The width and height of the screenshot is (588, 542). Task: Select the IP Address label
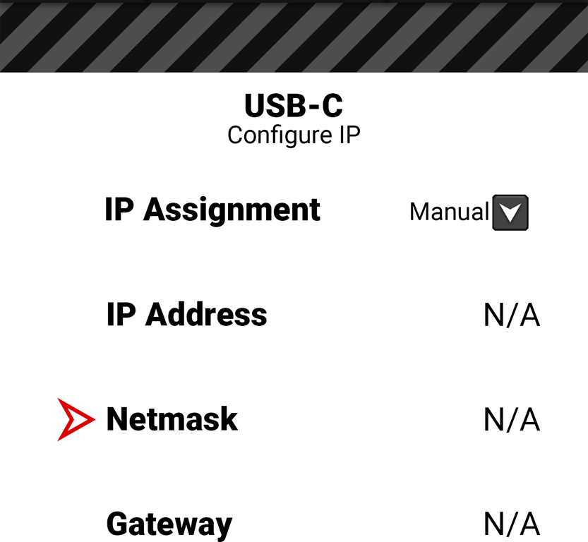[186, 315]
